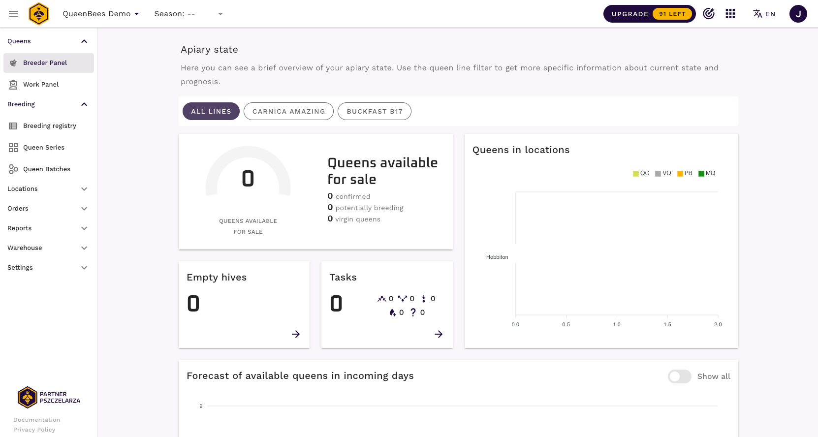Click the QueenBees bee logo

[x=39, y=14]
